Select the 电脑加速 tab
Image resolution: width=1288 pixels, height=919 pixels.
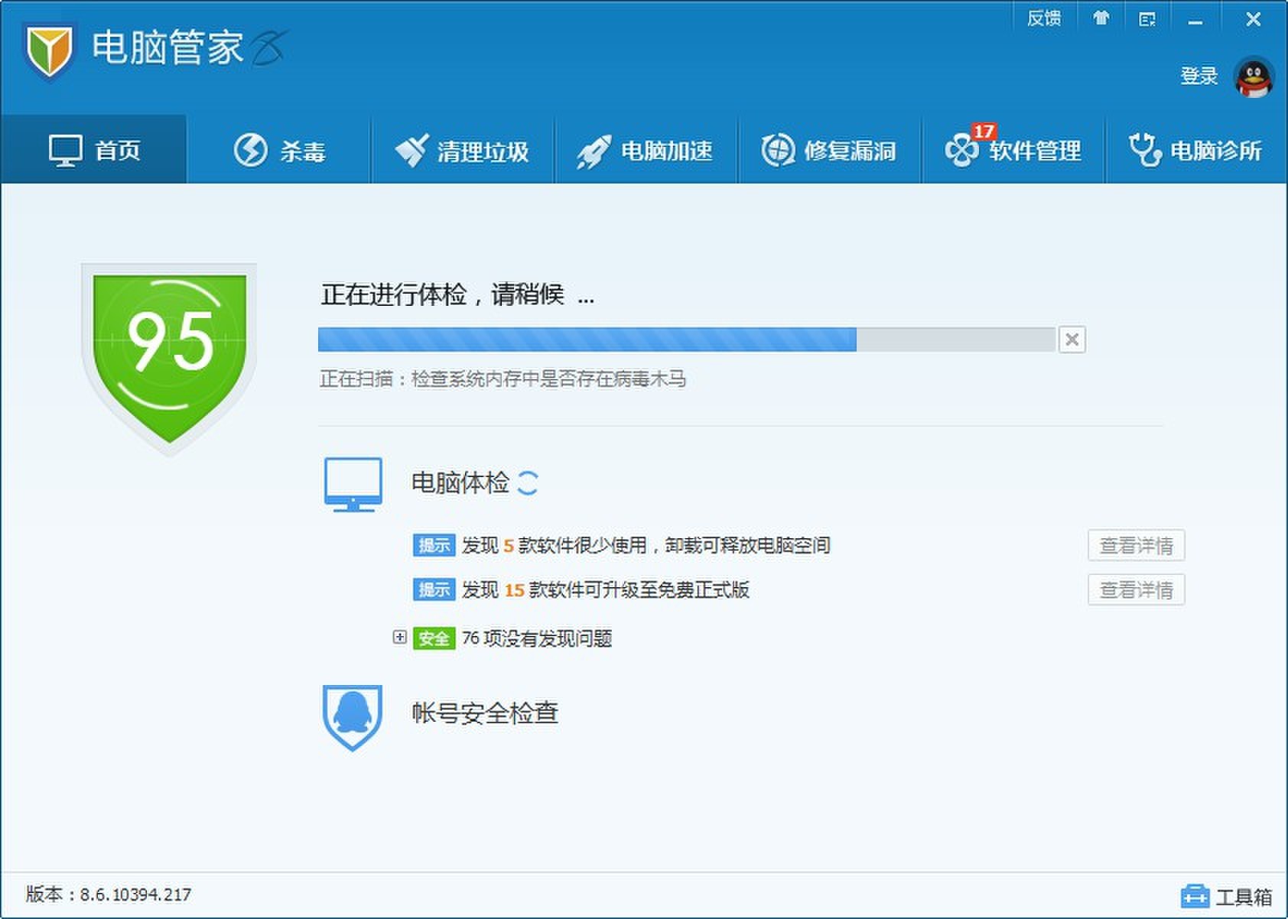click(646, 150)
